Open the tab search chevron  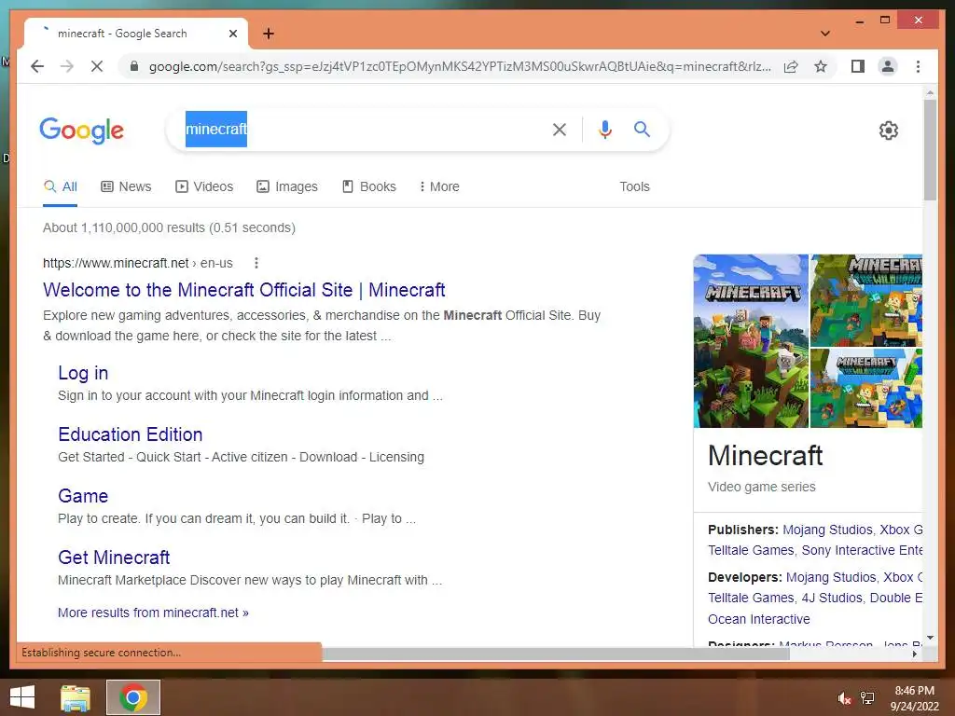pos(825,34)
